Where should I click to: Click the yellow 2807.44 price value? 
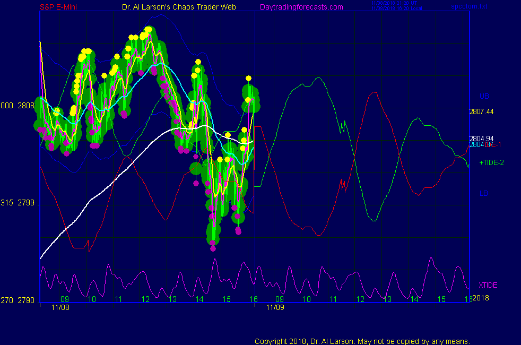point(481,111)
